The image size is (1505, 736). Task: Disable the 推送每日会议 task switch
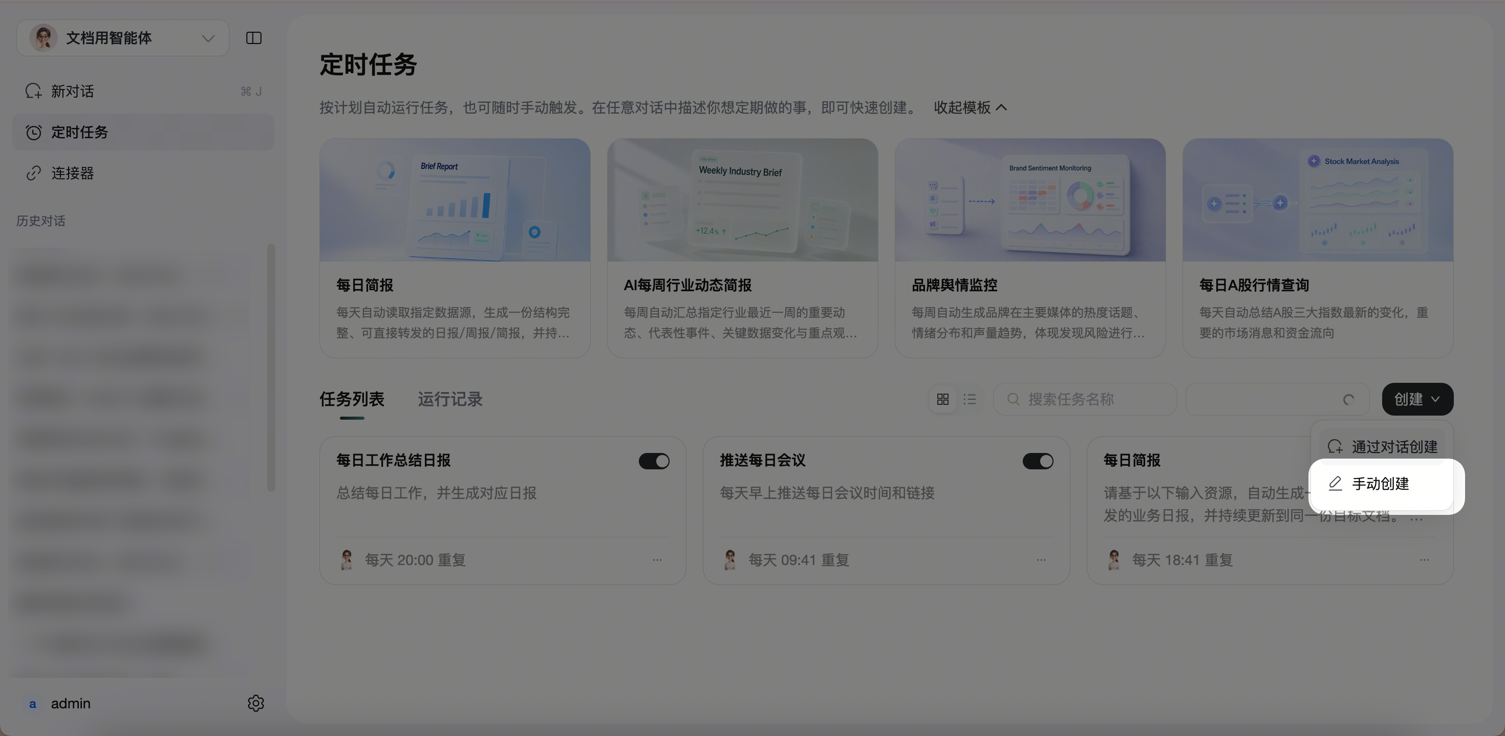coord(1038,461)
